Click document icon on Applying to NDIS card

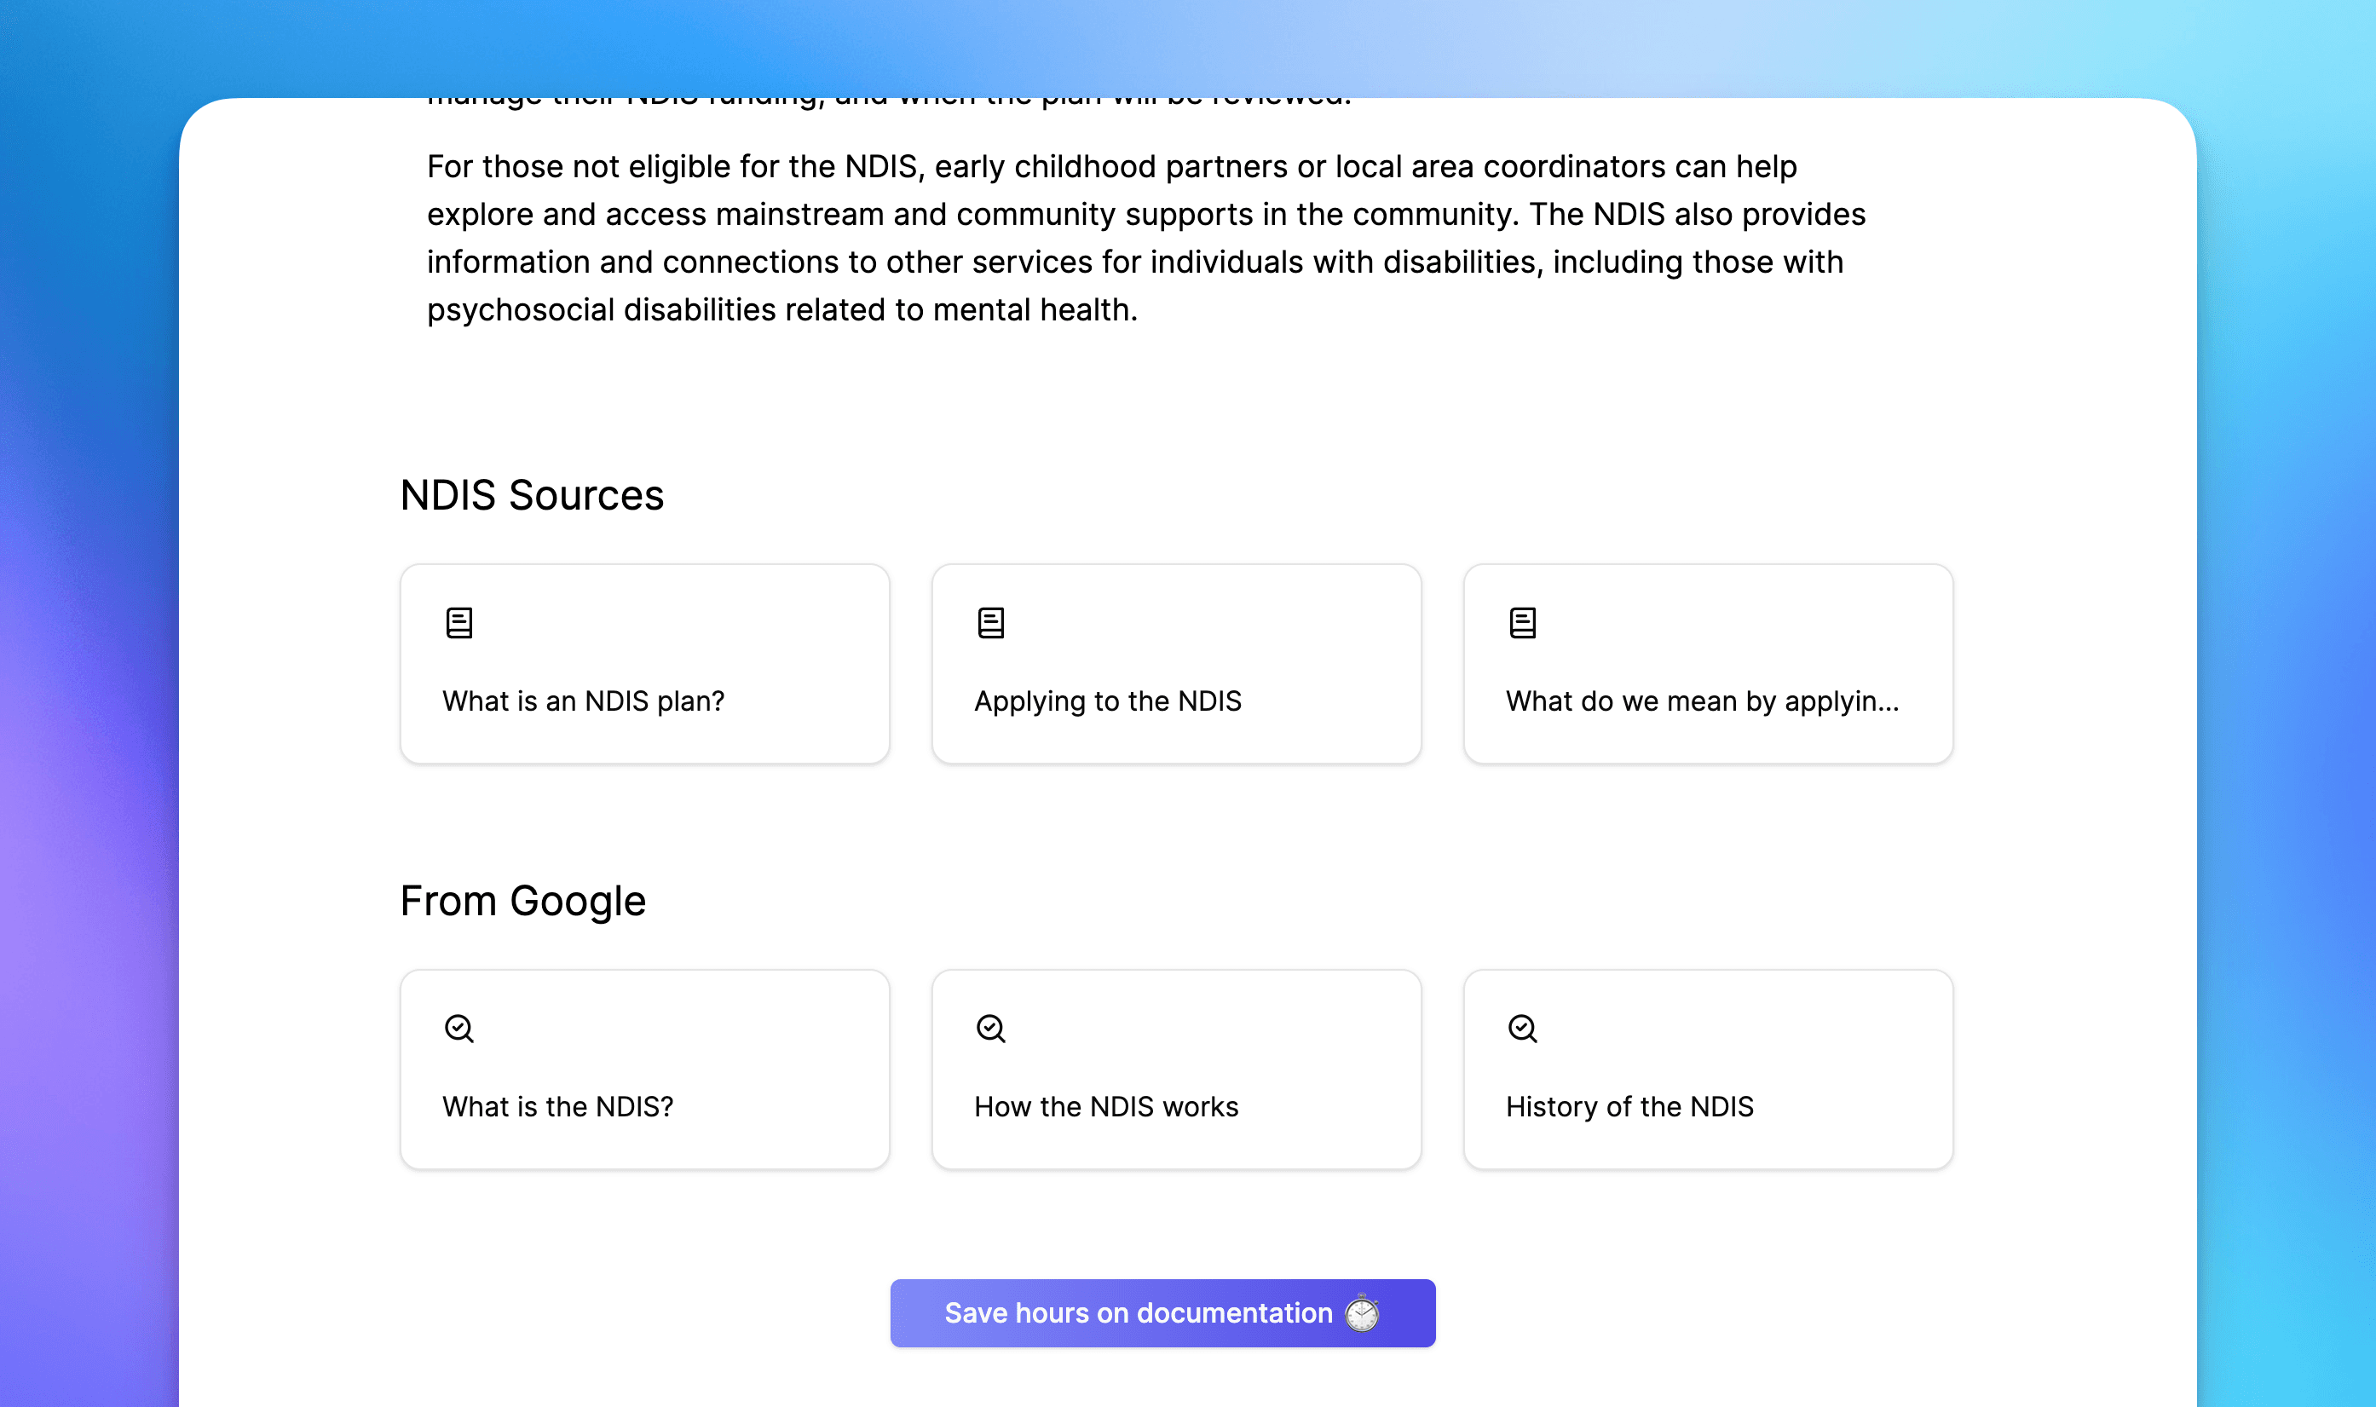(x=991, y=623)
